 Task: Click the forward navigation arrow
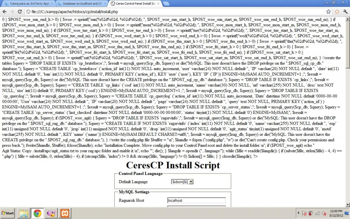coord(12,12)
